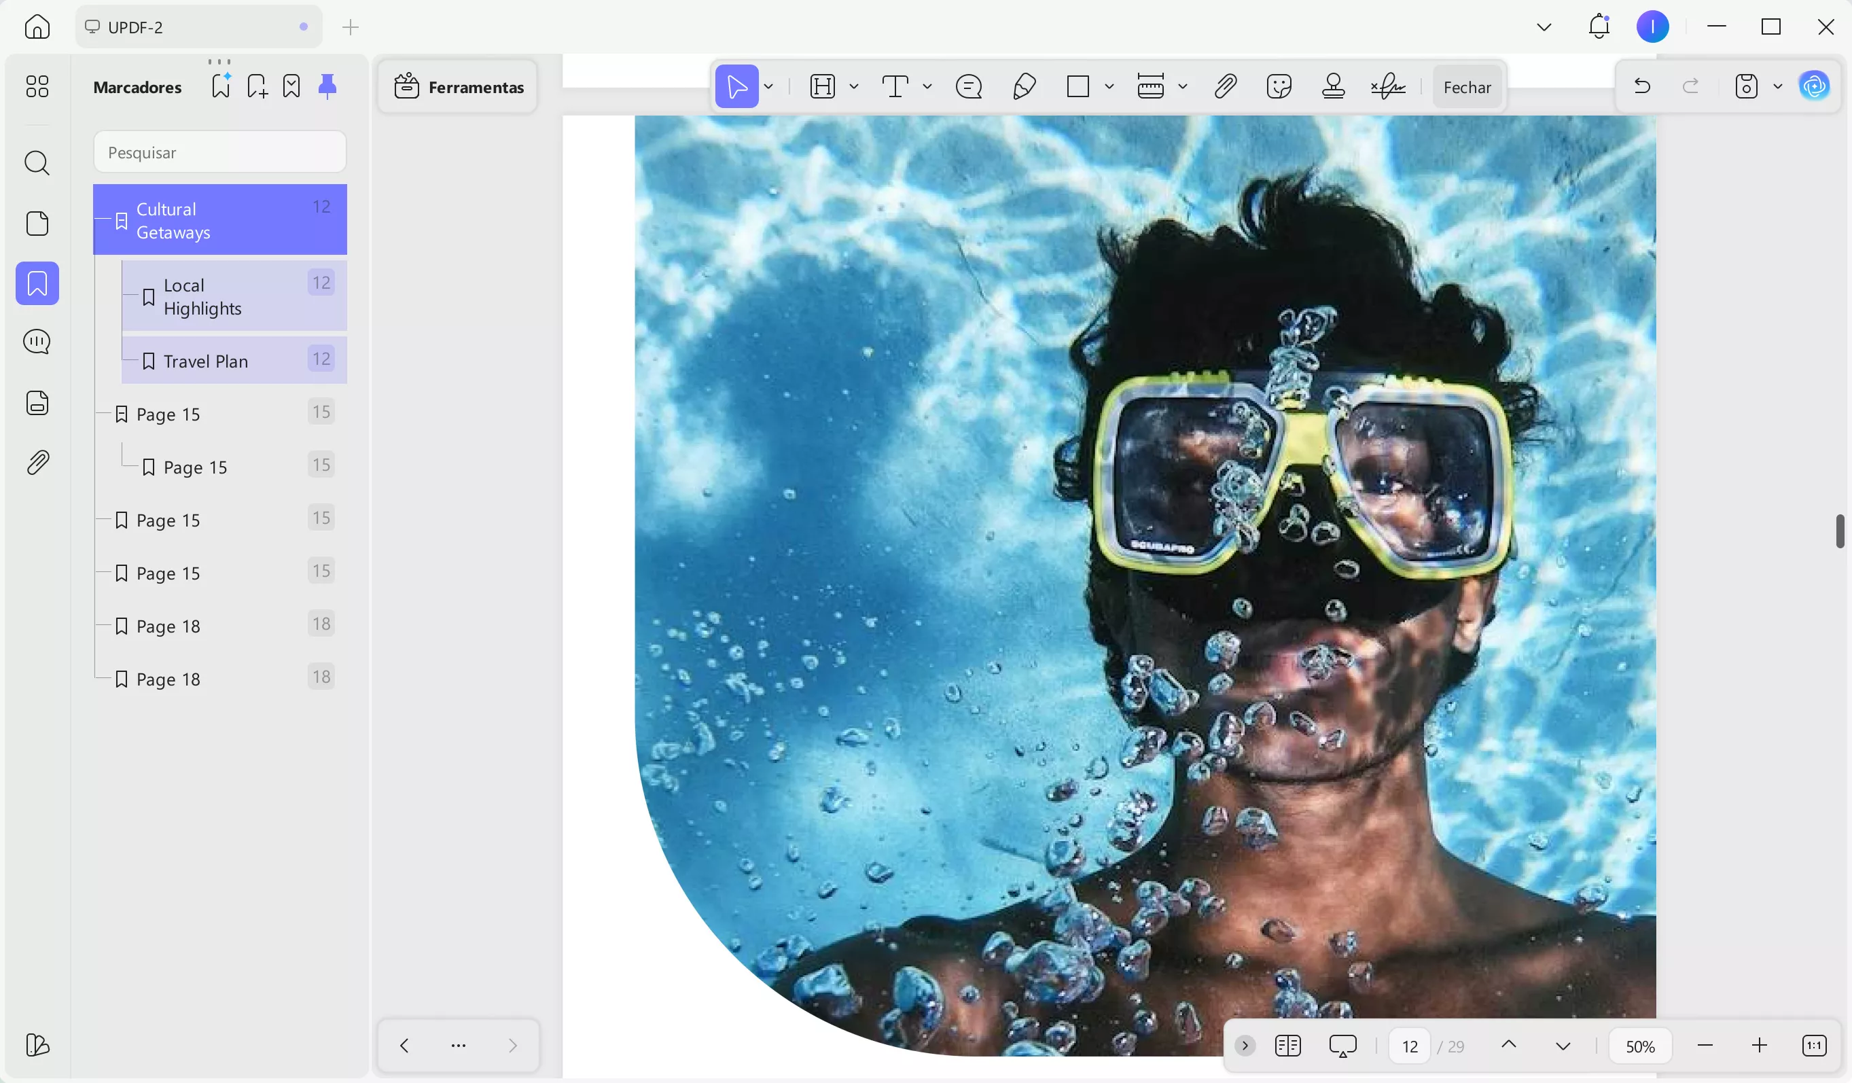Click the AI auto-bookmark icon
Screen dimensions: 1852x1083
221,87
